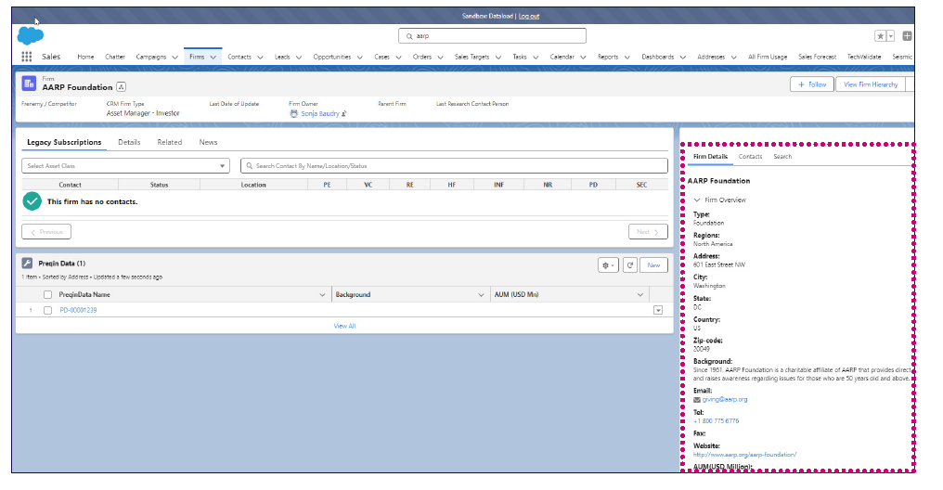
Task: Click the change owner icon next to Sonja Baudry
Action: click(x=344, y=113)
